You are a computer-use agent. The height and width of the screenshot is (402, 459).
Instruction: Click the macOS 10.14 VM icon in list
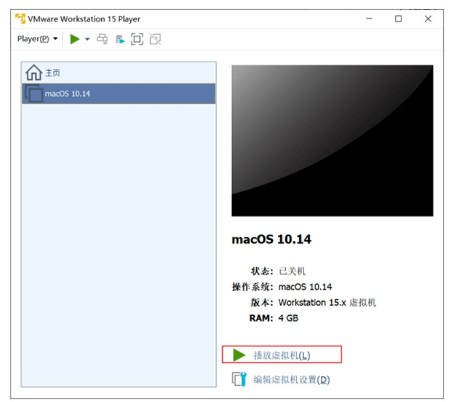34,94
